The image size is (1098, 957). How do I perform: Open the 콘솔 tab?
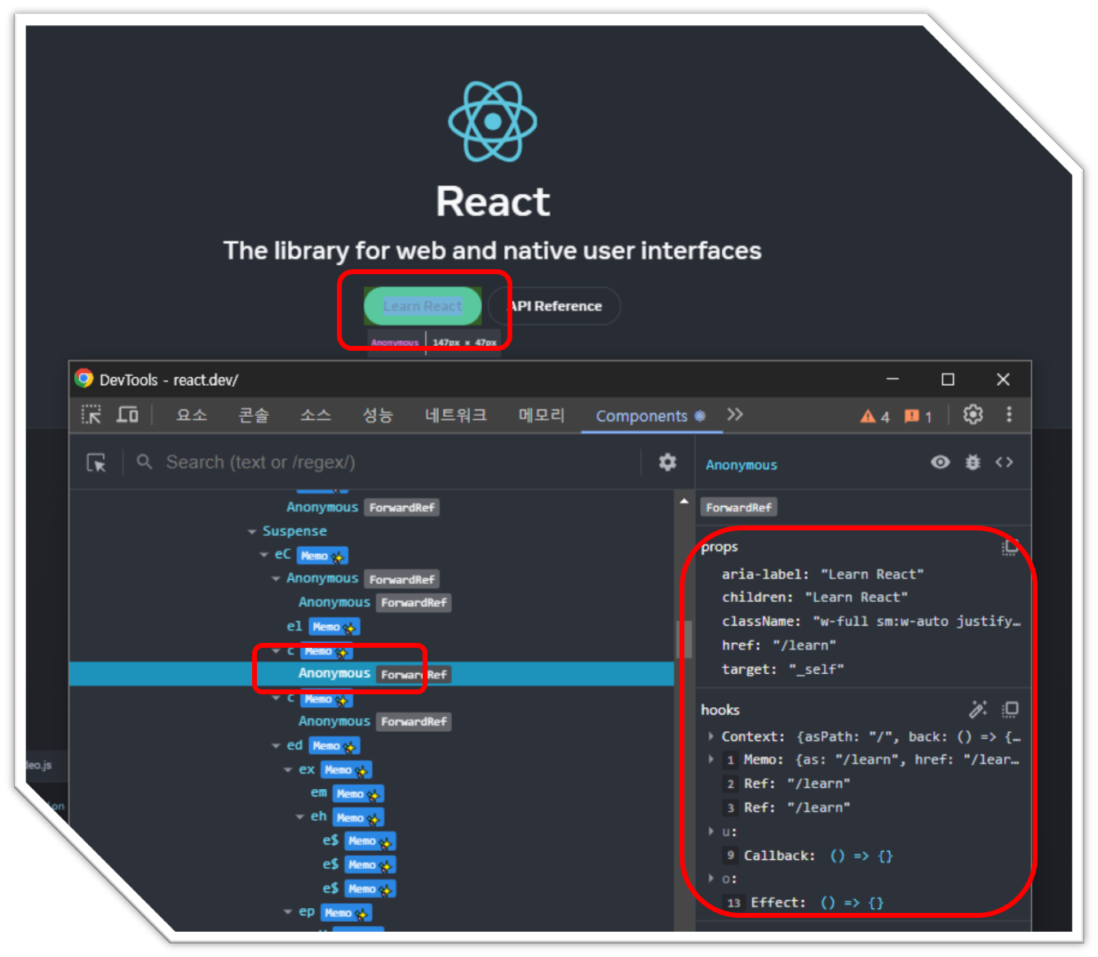[x=254, y=415]
